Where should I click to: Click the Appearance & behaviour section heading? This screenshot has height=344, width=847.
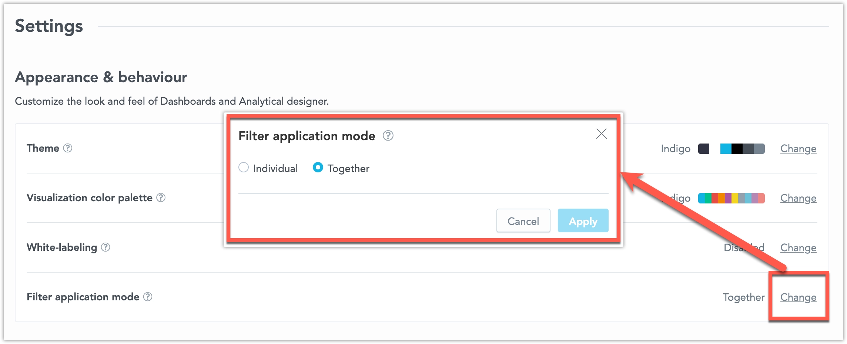[101, 77]
